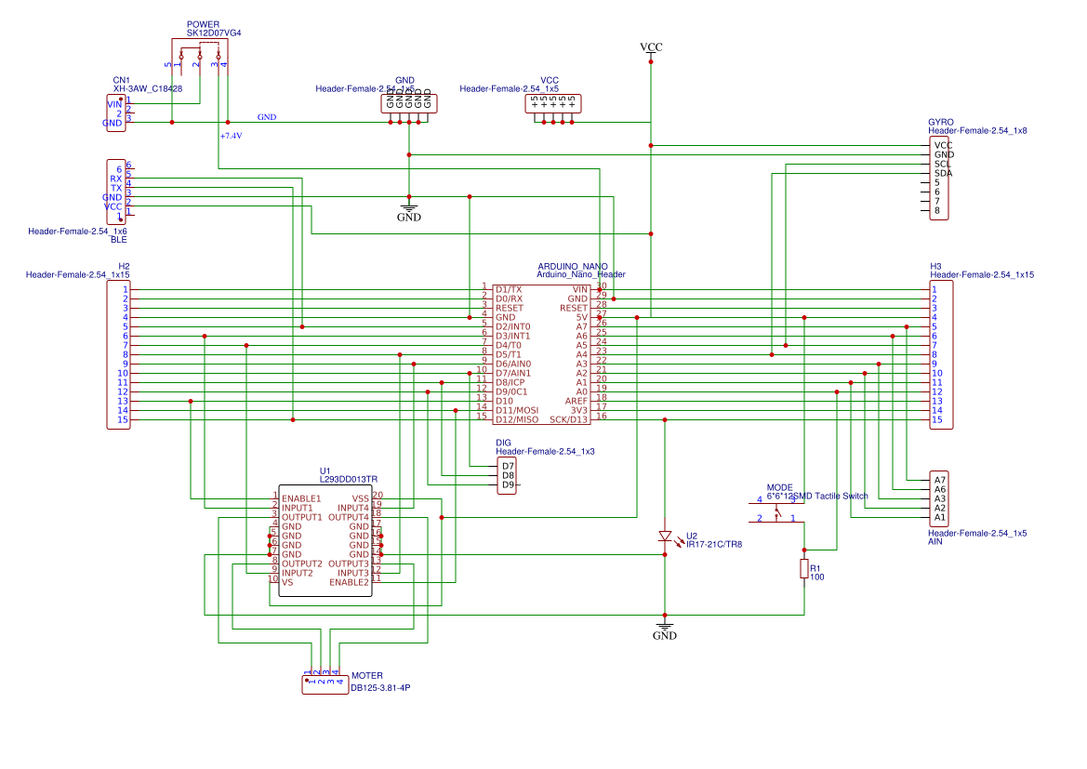Select the GYRO header symbol
The width and height of the screenshot is (1087, 769).
tap(938, 179)
